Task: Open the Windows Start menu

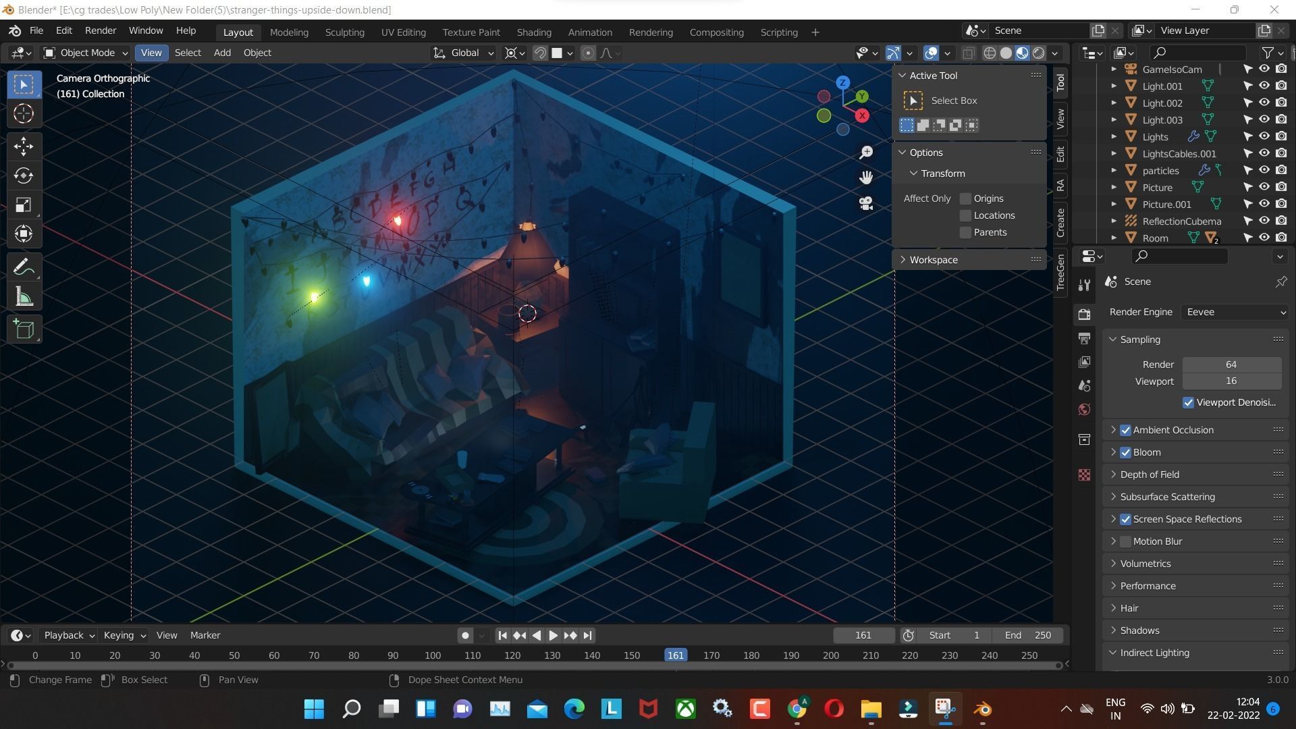Action: coord(314,709)
